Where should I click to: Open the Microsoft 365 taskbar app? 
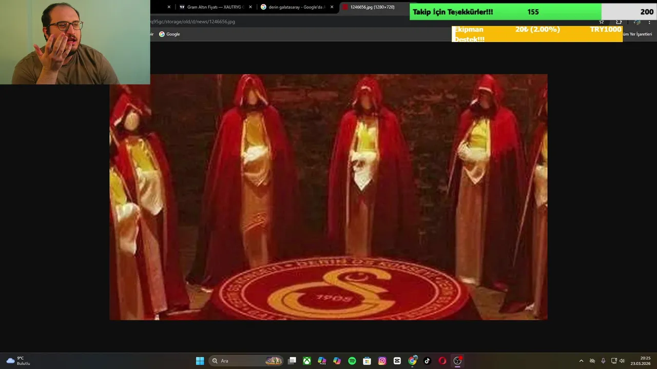tap(322, 361)
